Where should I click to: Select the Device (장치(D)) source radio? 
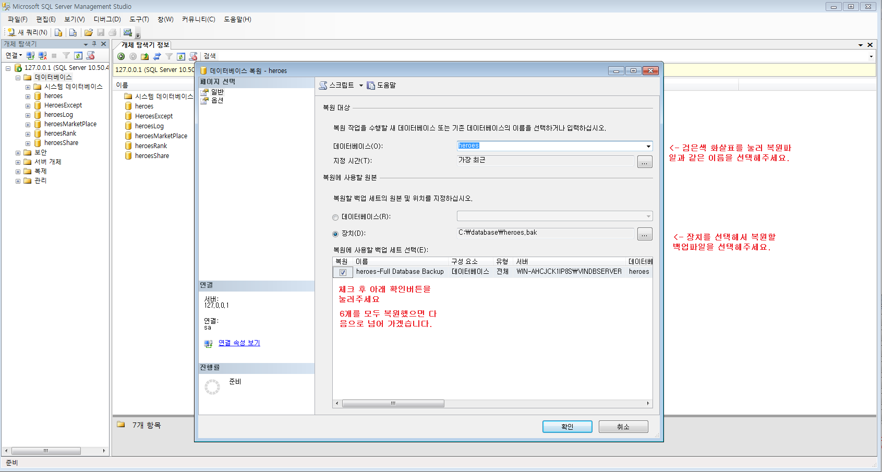(x=335, y=234)
